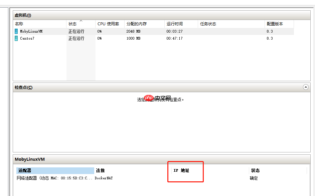Click the 检查点 panel title link

click(20, 87)
